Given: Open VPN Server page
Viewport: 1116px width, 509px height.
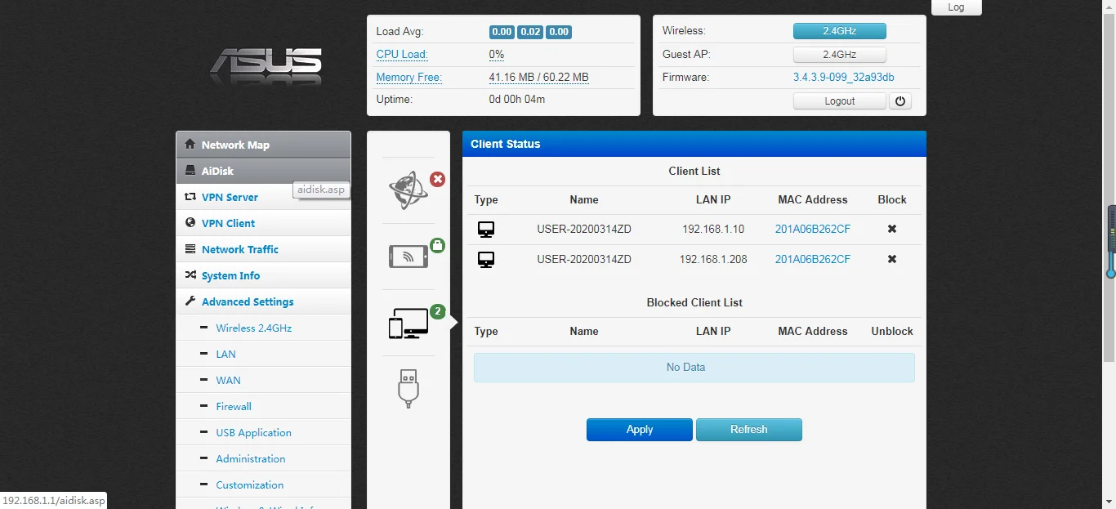Looking at the screenshot, I should [x=263, y=197].
